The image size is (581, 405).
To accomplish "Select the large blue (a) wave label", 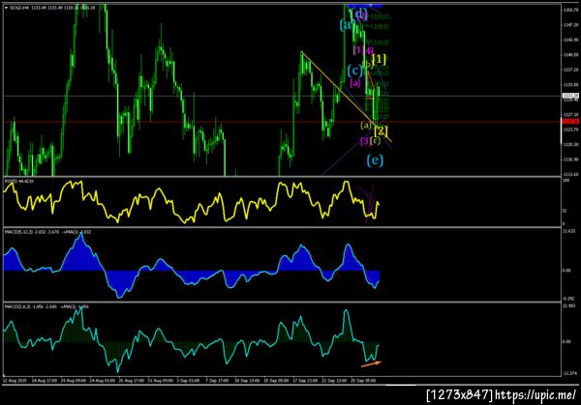I will (348, 25).
